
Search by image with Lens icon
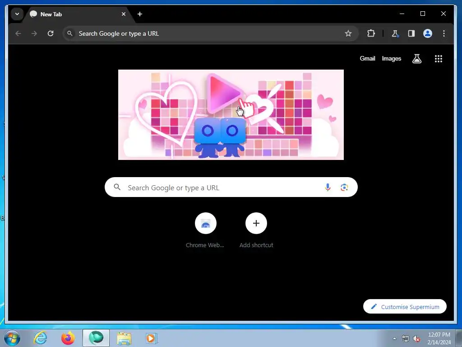344,188
